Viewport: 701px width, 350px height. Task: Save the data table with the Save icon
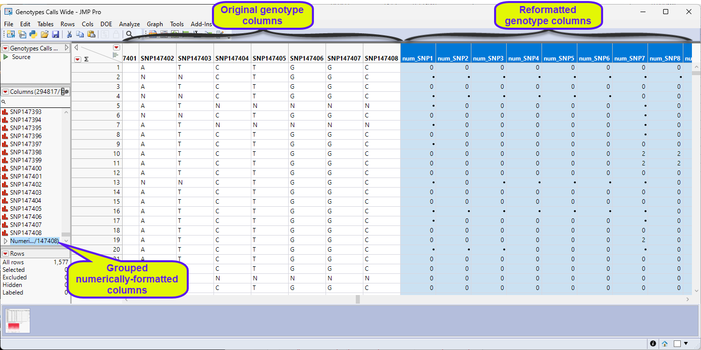[56, 34]
